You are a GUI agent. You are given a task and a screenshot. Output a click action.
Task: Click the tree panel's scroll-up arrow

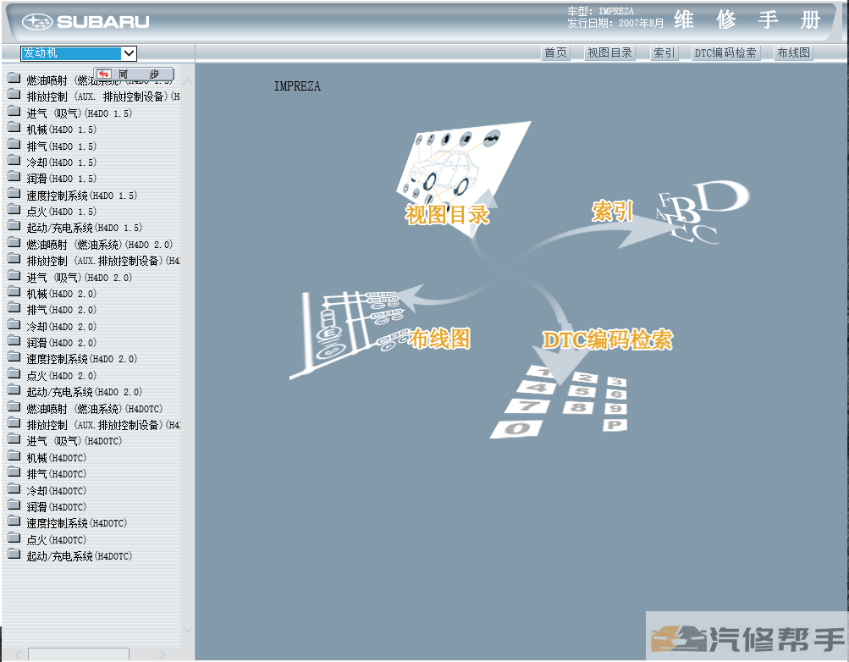[x=187, y=82]
